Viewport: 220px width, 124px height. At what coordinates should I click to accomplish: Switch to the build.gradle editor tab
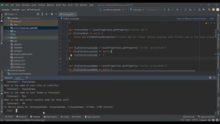pyautogui.click(x=68, y=14)
